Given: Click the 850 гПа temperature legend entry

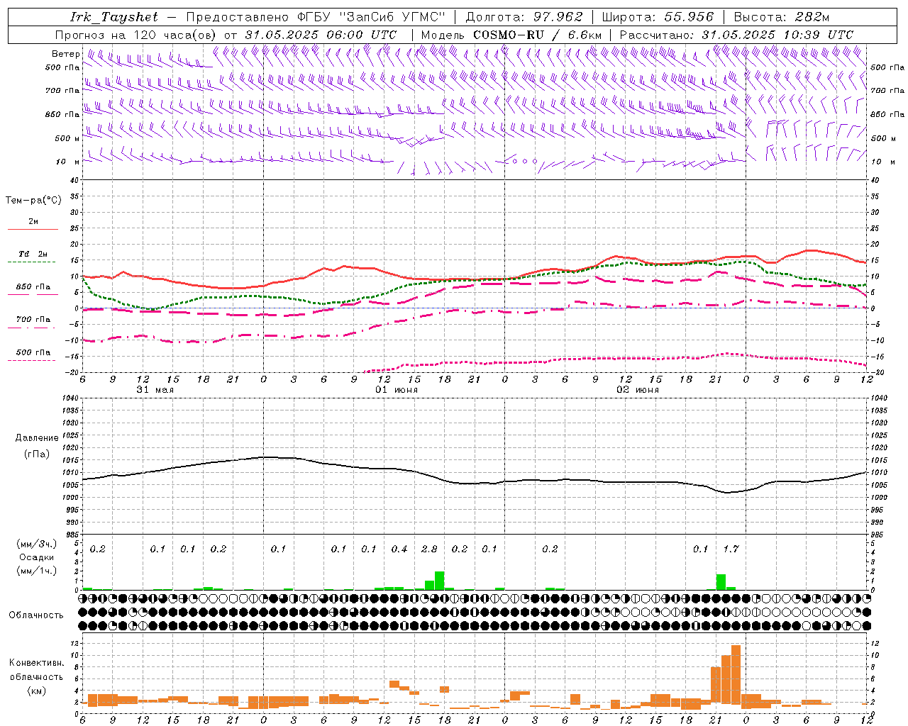Looking at the screenshot, I should tap(33, 287).
